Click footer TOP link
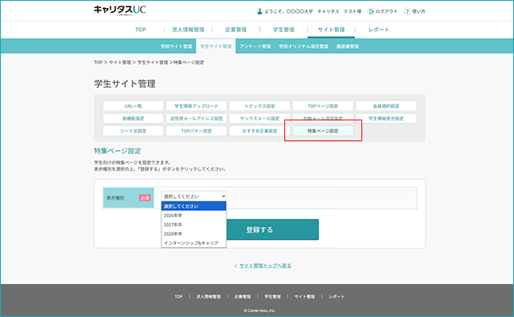This screenshot has height=317, width=514. click(x=178, y=297)
